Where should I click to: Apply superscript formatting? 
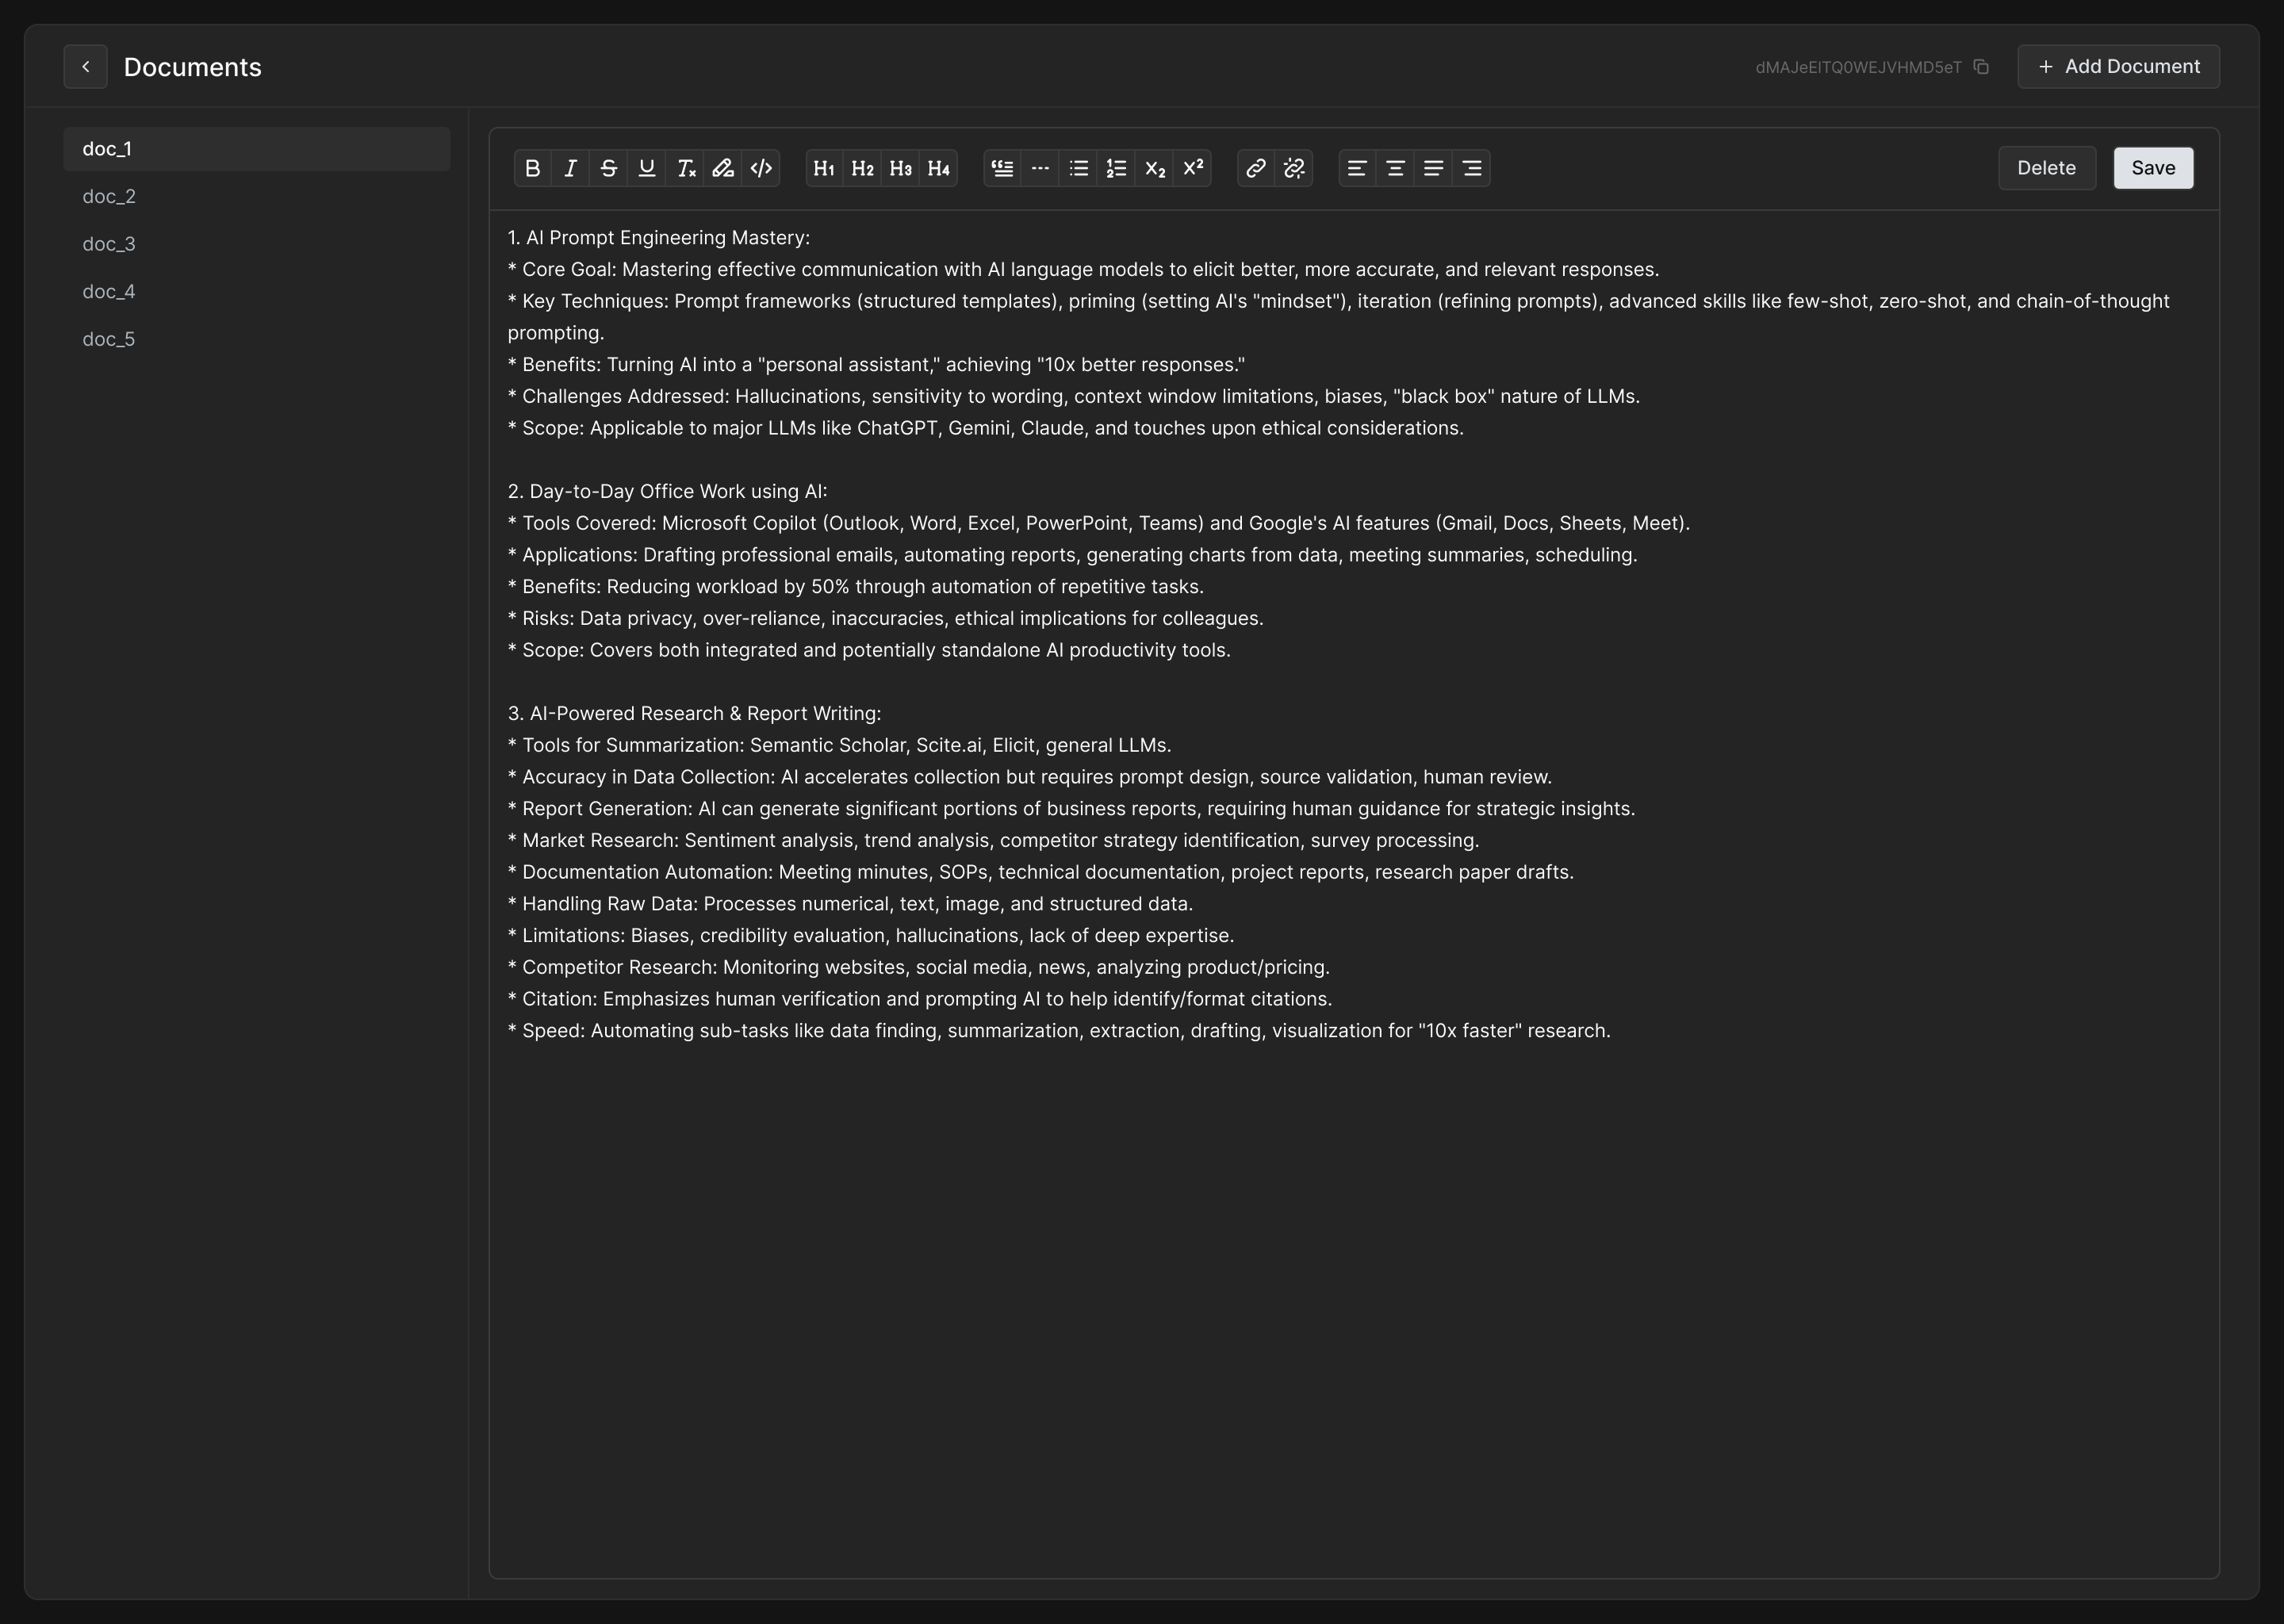(1193, 168)
